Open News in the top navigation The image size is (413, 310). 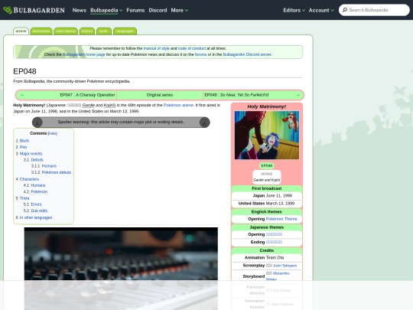80,10
